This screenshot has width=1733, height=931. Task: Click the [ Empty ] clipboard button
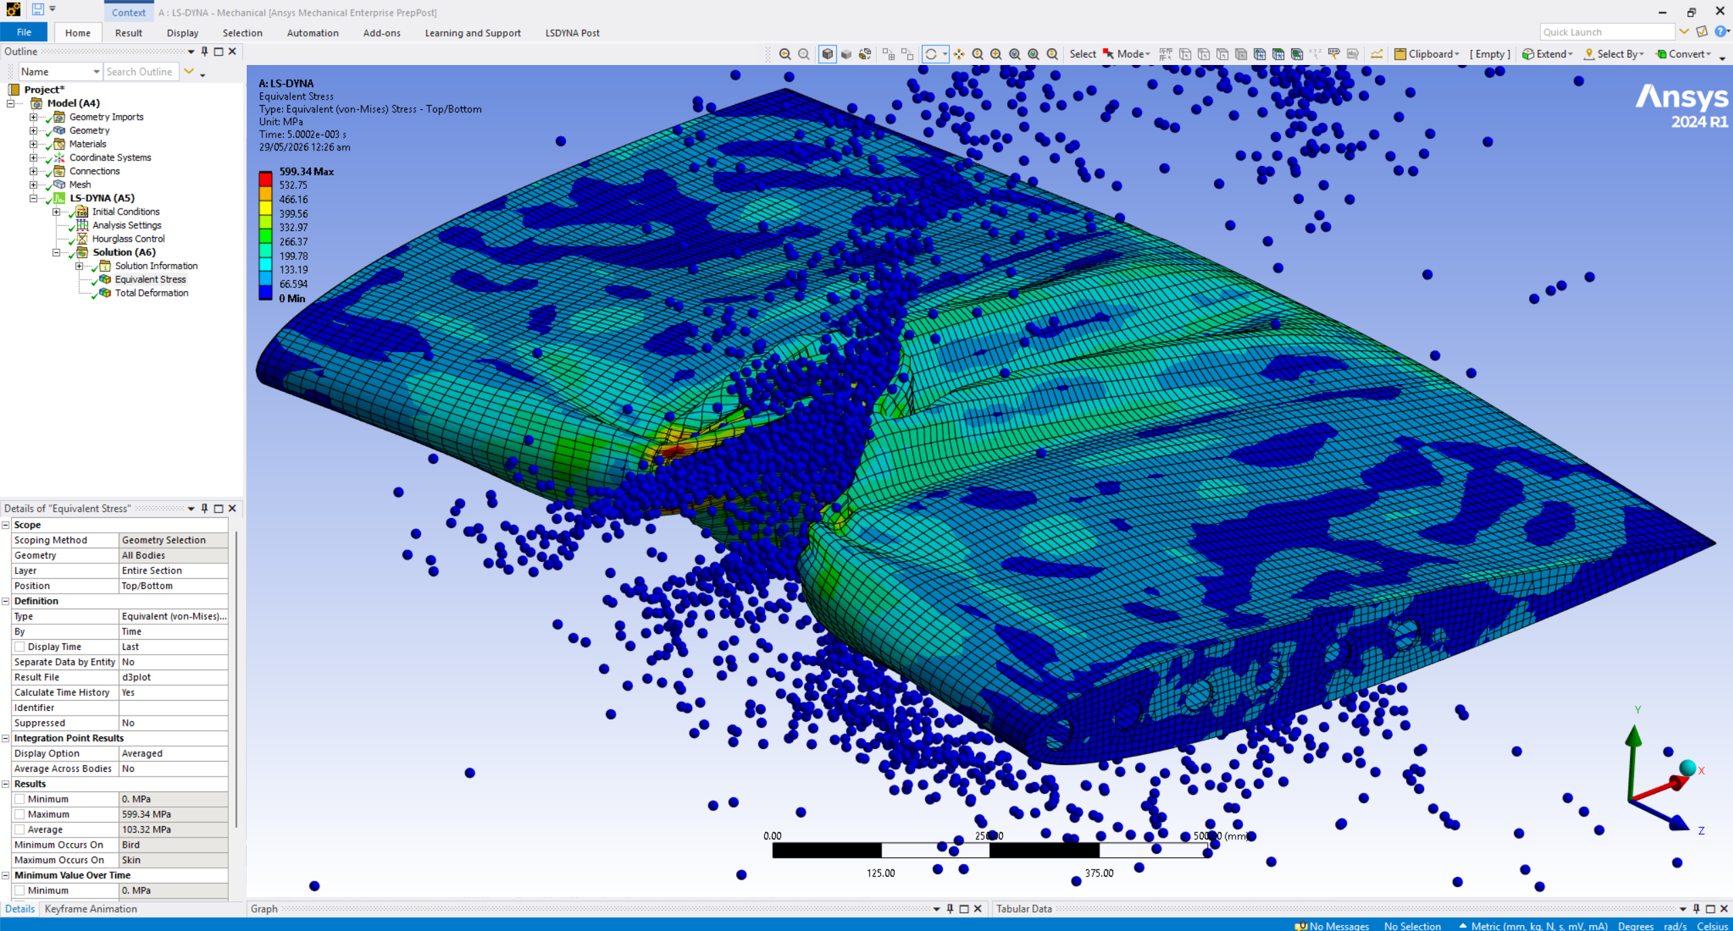tap(1490, 54)
